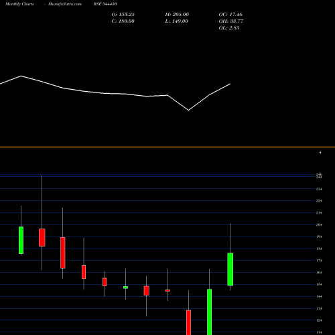Click the 154 price axis label
Image resolution: width=335 pixels, height=335 pixels.
click(x=319, y=285)
